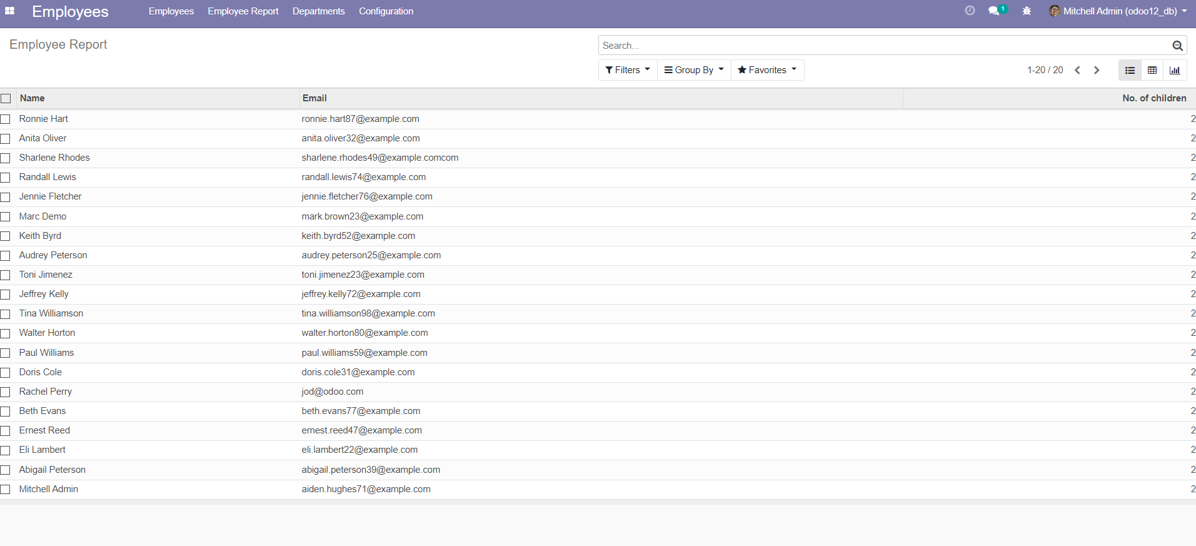Expand the Filters dropdown
Image resolution: width=1196 pixels, height=546 pixels.
[x=628, y=70]
